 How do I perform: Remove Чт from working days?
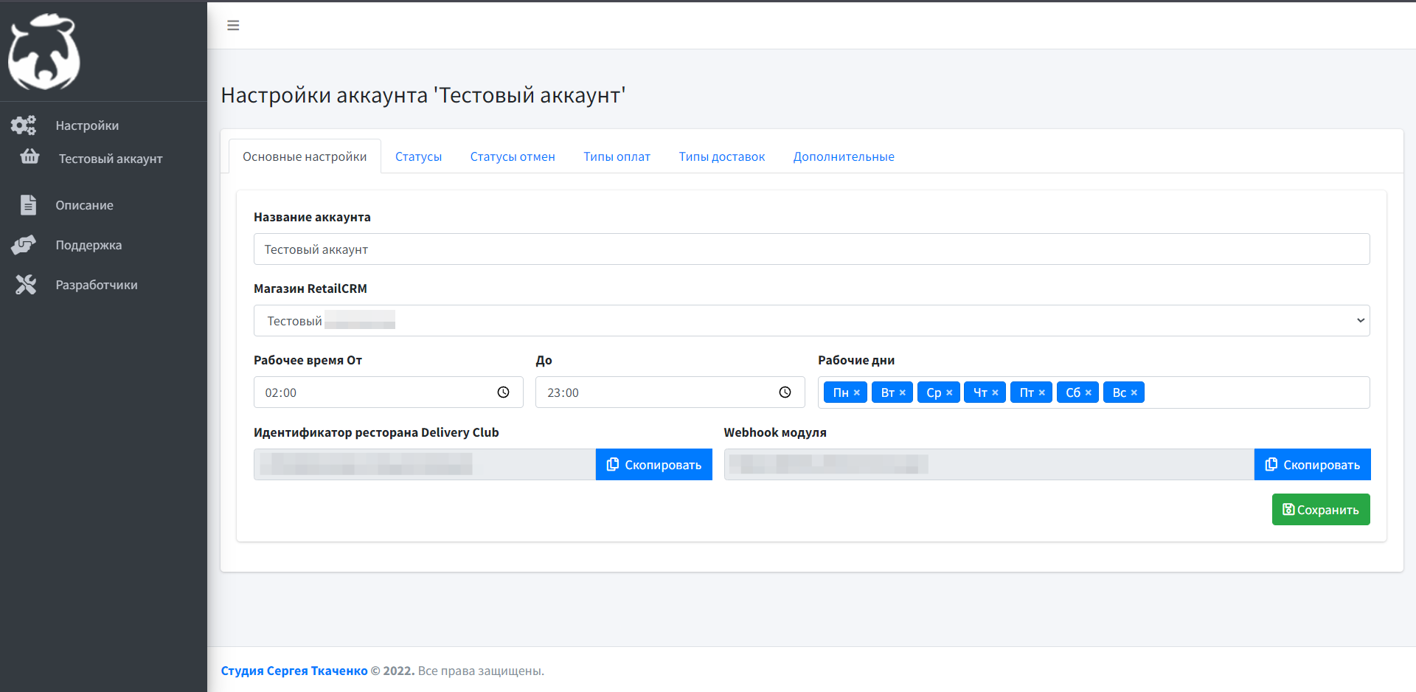point(995,392)
